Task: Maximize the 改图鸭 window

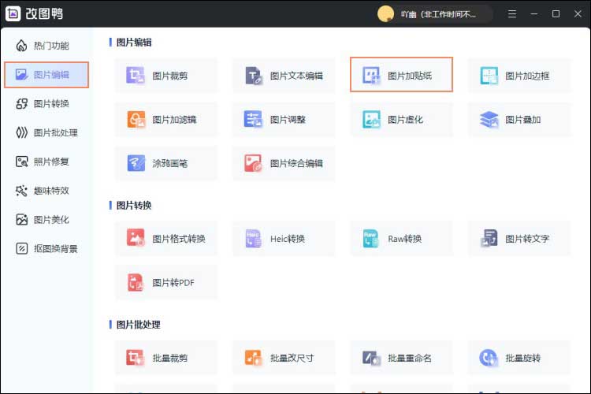Action: click(556, 14)
